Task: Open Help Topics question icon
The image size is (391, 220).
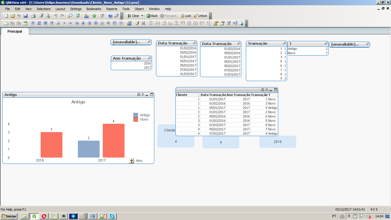Action: click(x=110, y=16)
